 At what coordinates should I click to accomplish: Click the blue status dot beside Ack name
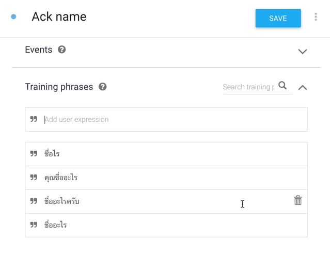[x=13, y=17]
